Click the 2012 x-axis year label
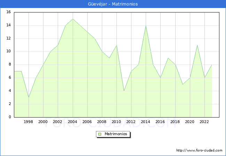Image resolution: width=226 pixels, height=156 pixels. pyautogui.click(x=131, y=122)
